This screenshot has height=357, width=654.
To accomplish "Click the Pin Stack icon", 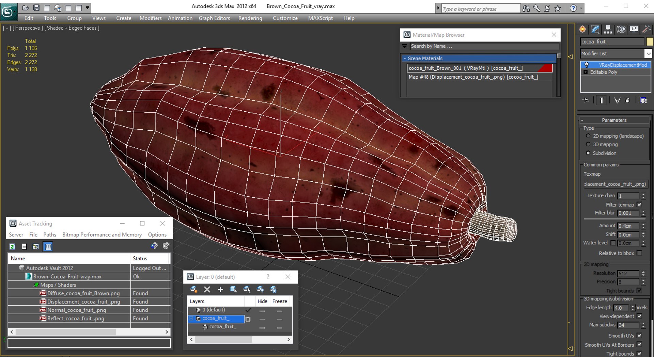I will [x=586, y=100].
